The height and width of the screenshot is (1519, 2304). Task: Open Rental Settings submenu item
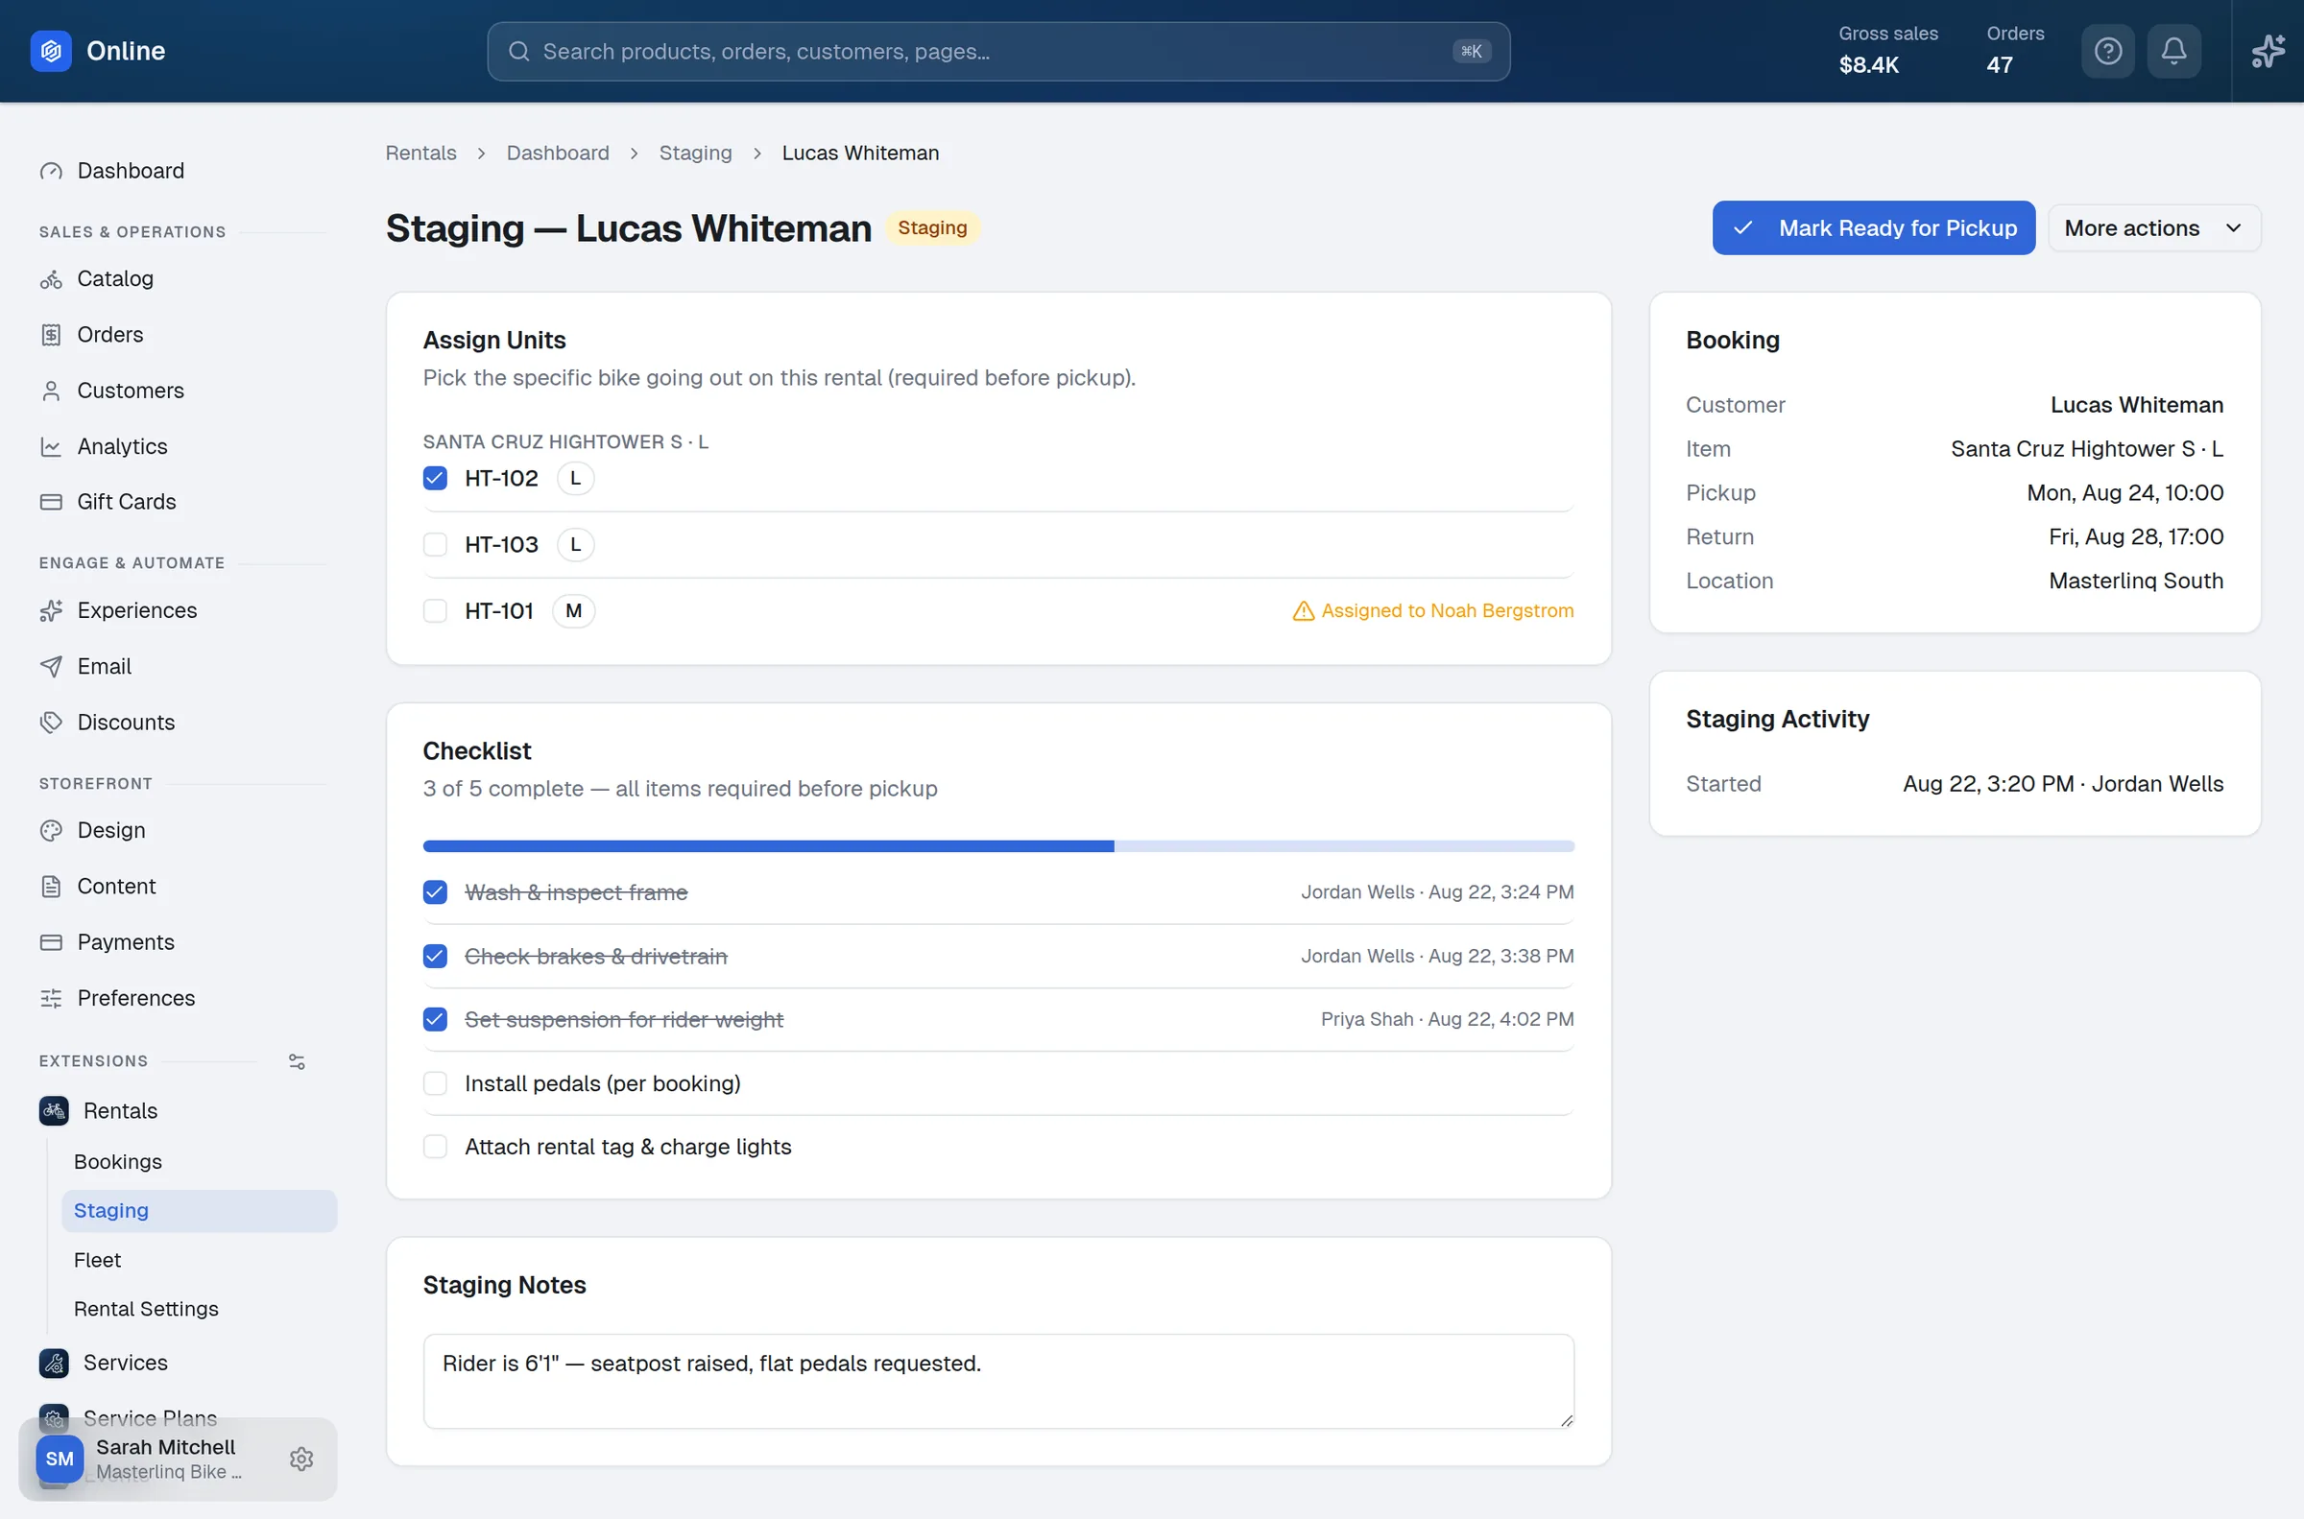pos(200,1309)
